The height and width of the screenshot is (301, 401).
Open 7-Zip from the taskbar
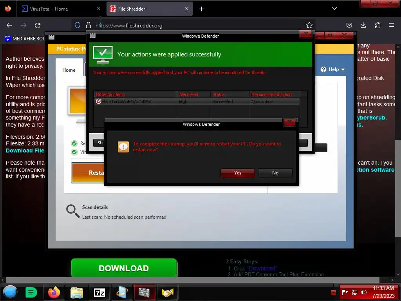tap(99, 292)
